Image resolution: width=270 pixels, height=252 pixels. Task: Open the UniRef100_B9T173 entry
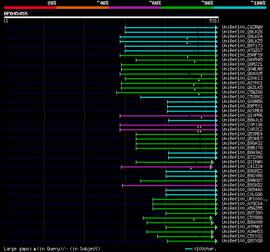[242, 46]
